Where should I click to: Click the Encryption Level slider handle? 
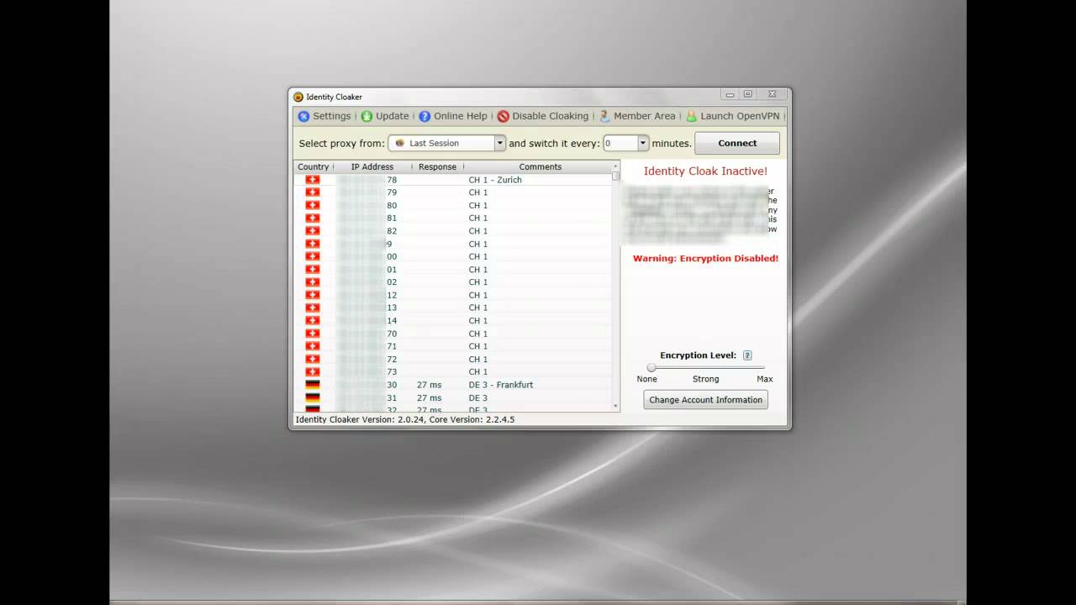(651, 367)
